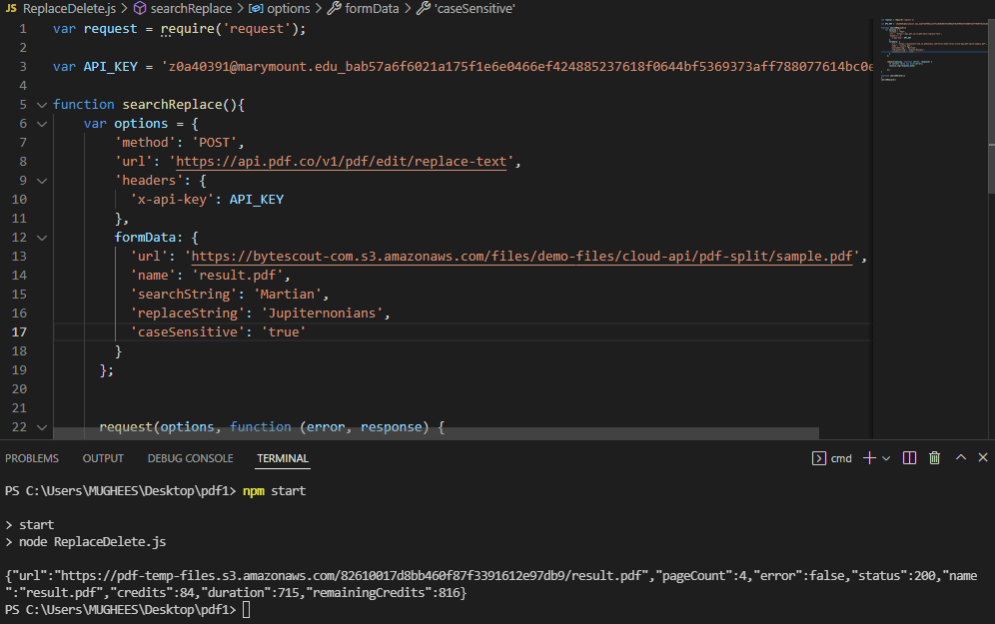995x624 pixels.
Task: Collapse the searchReplace function fold at line 5
Action: pos(41,105)
